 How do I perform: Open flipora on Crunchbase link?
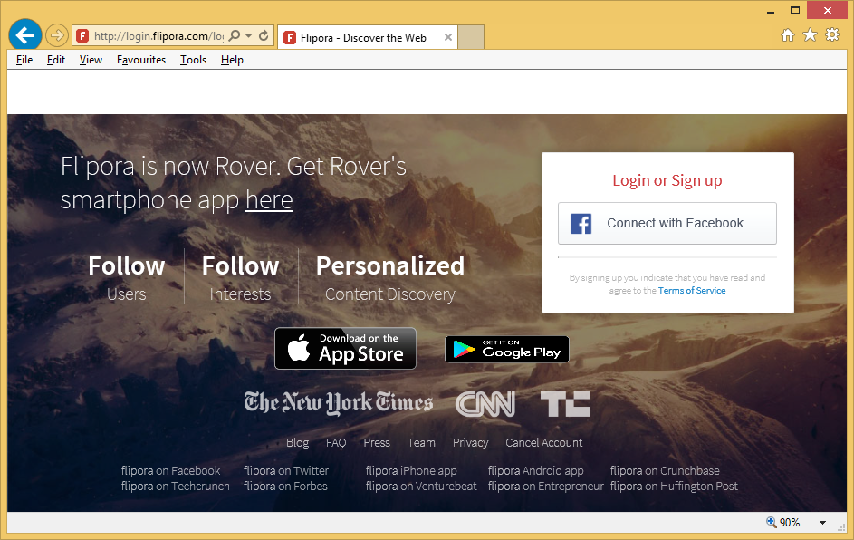point(665,471)
